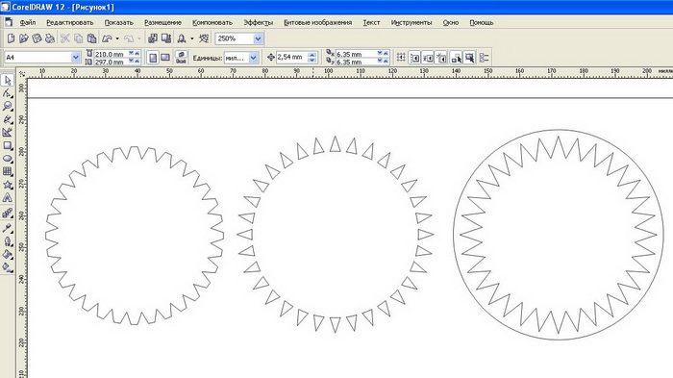
Task: Enable landscape page orientation
Action: (165, 57)
